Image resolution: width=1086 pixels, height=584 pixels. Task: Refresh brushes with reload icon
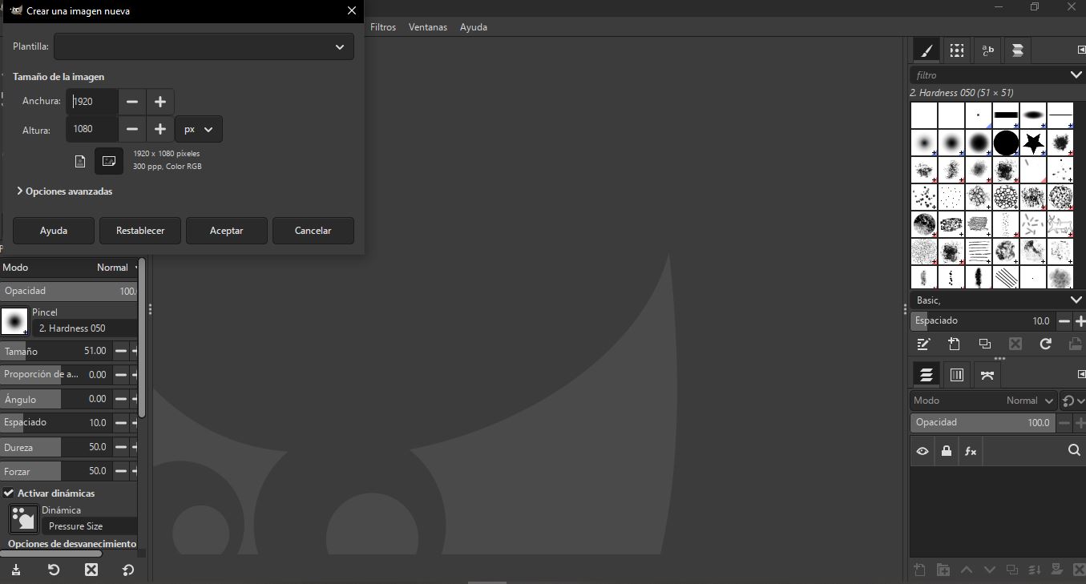(1045, 344)
